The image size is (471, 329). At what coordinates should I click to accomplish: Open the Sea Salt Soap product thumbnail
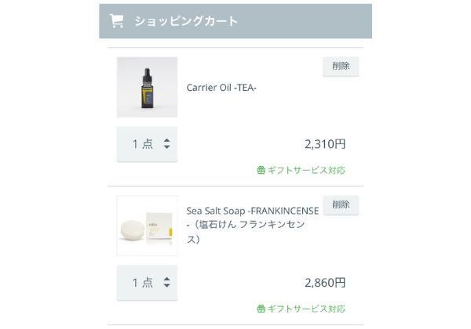pos(147,226)
